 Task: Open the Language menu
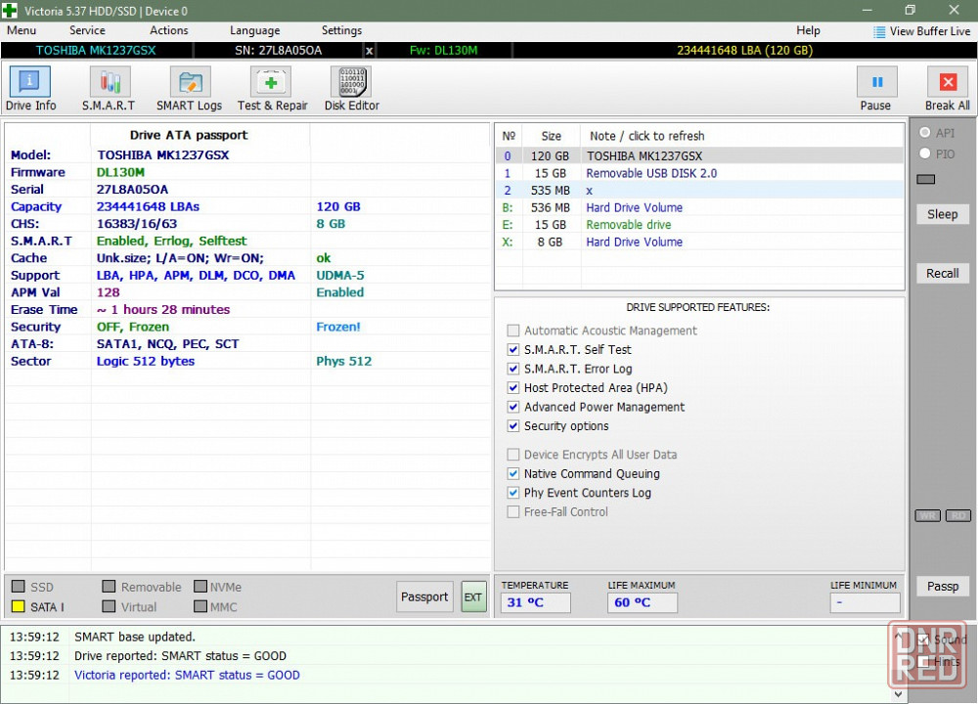tap(254, 30)
